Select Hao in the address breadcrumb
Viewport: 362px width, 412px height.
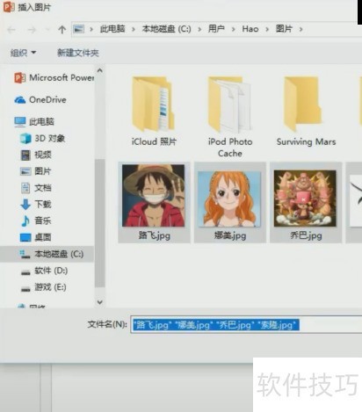click(250, 29)
